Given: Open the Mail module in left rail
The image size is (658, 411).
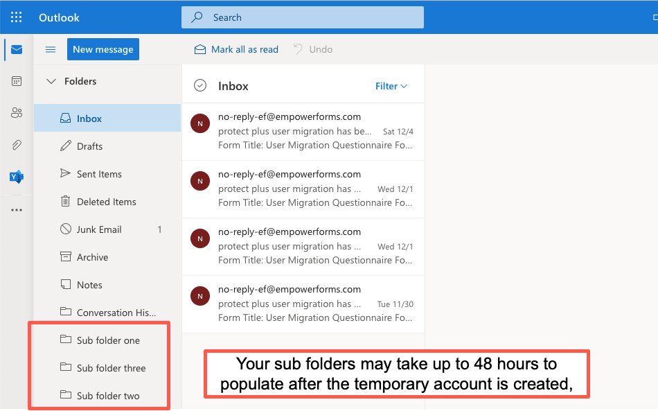Looking at the screenshot, I should (x=17, y=50).
